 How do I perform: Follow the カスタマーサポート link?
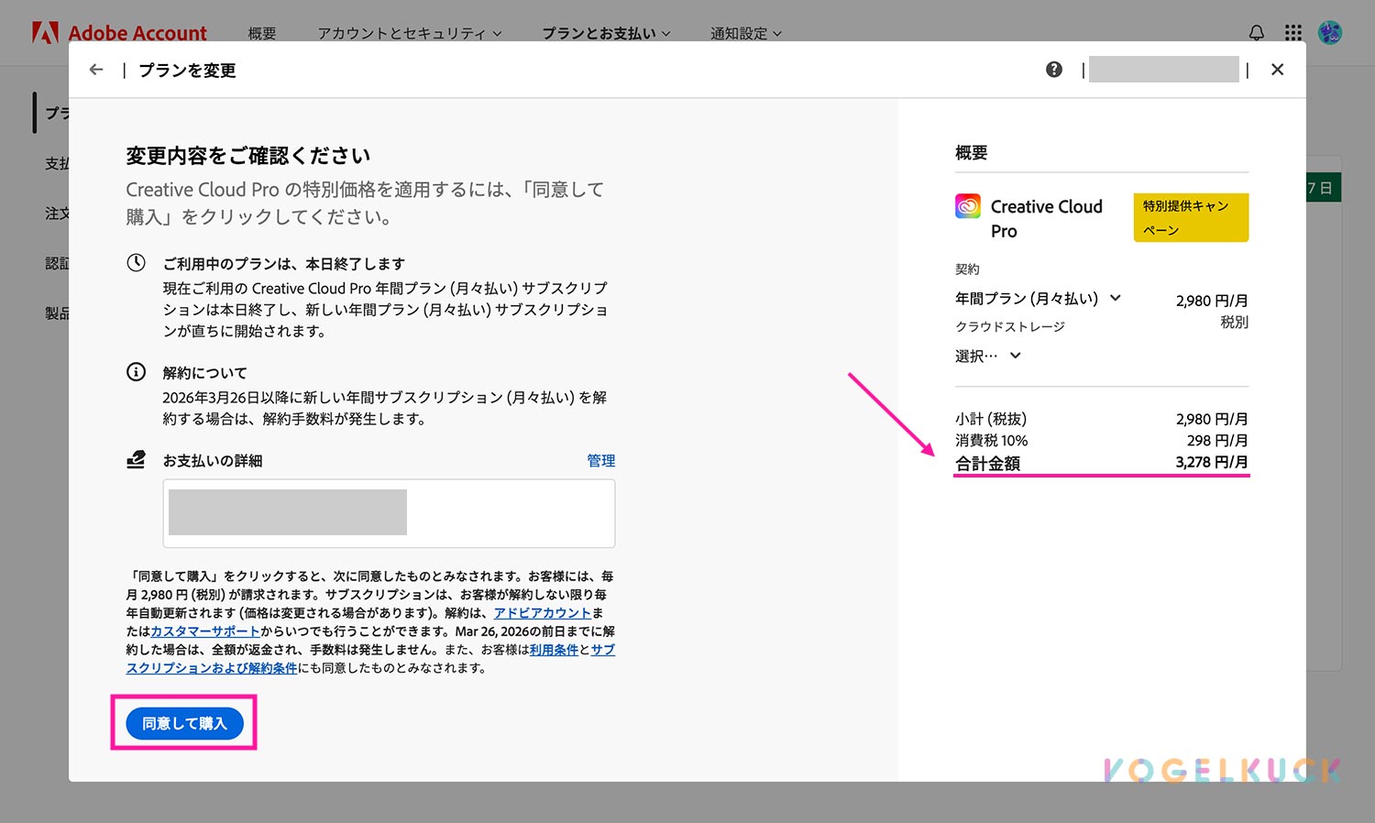pyautogui.click(x=203, y=631)
